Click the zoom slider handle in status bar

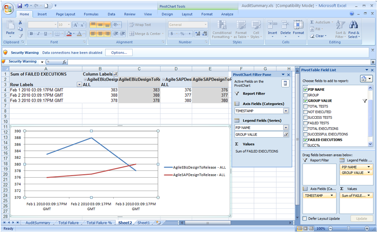click(348, 228)
